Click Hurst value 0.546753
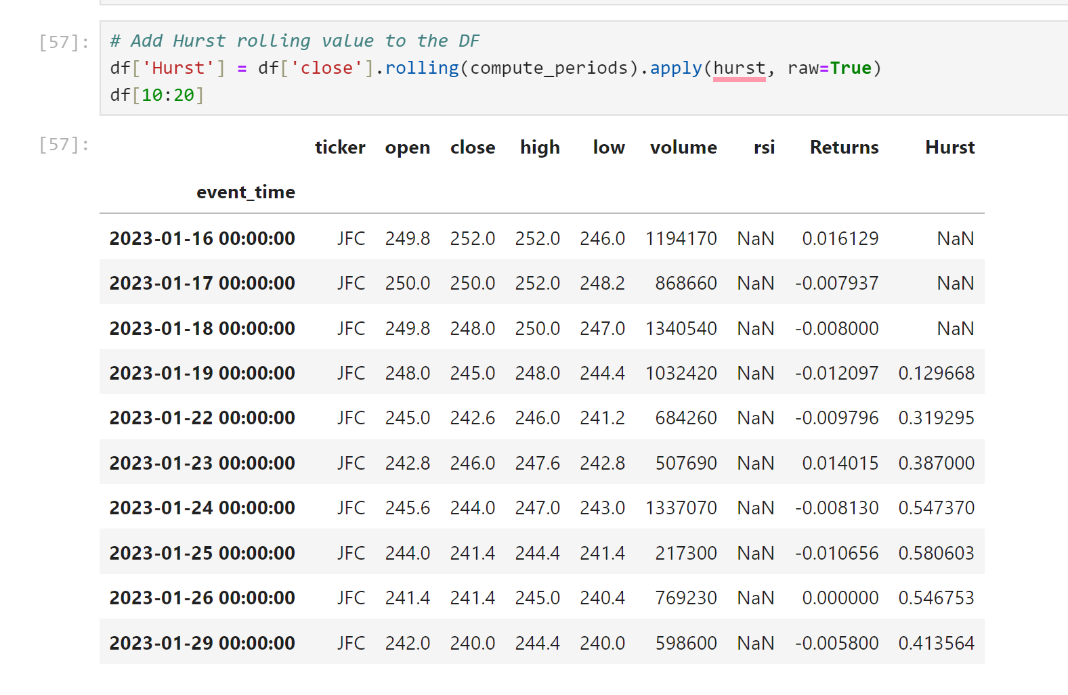The height and width of the screenshot is (695, 1068). (936, 598)
